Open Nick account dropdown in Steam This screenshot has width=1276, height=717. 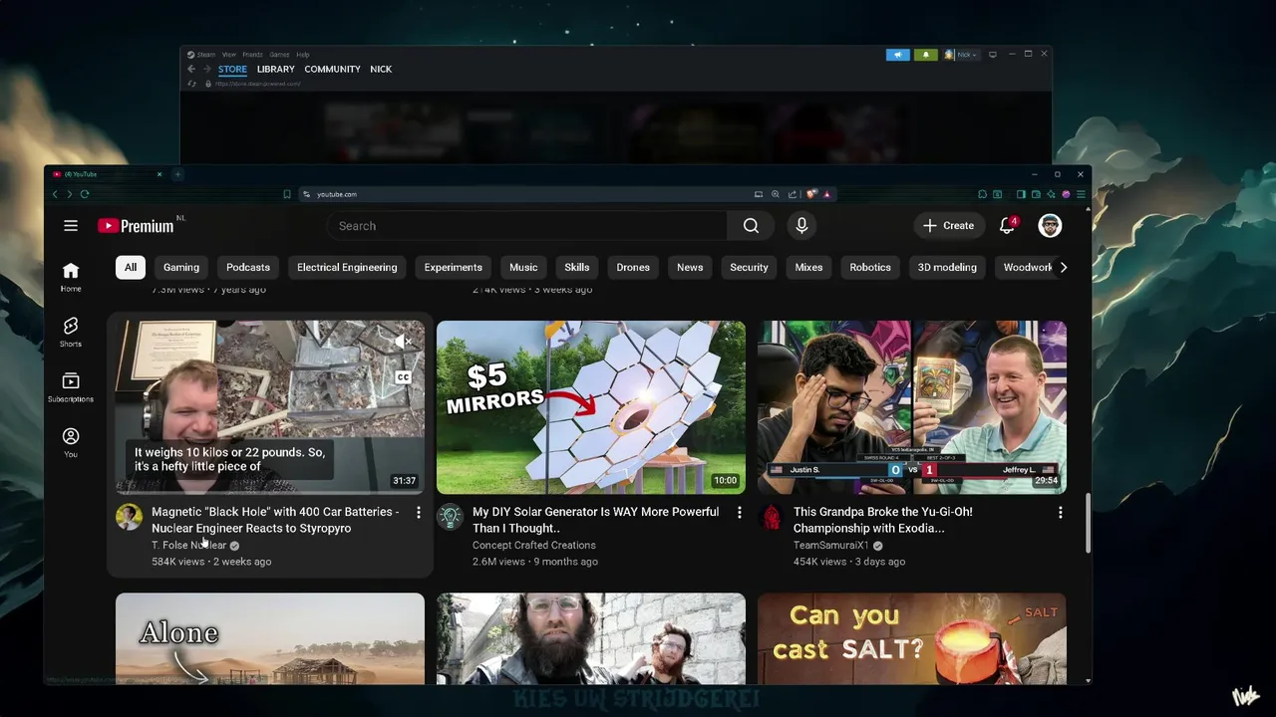(964, 55)
